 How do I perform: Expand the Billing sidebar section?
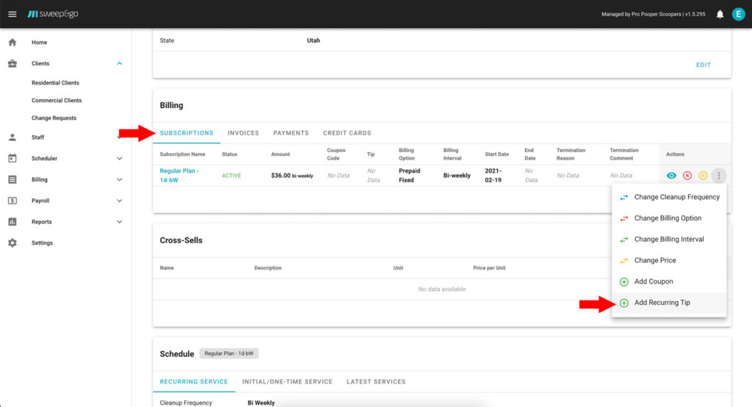120,180
